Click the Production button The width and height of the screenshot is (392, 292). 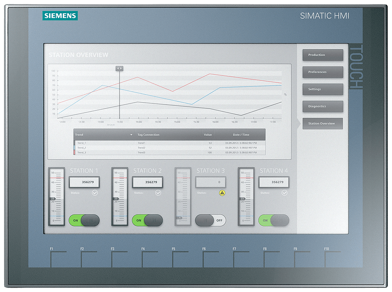tap(322, 55)
